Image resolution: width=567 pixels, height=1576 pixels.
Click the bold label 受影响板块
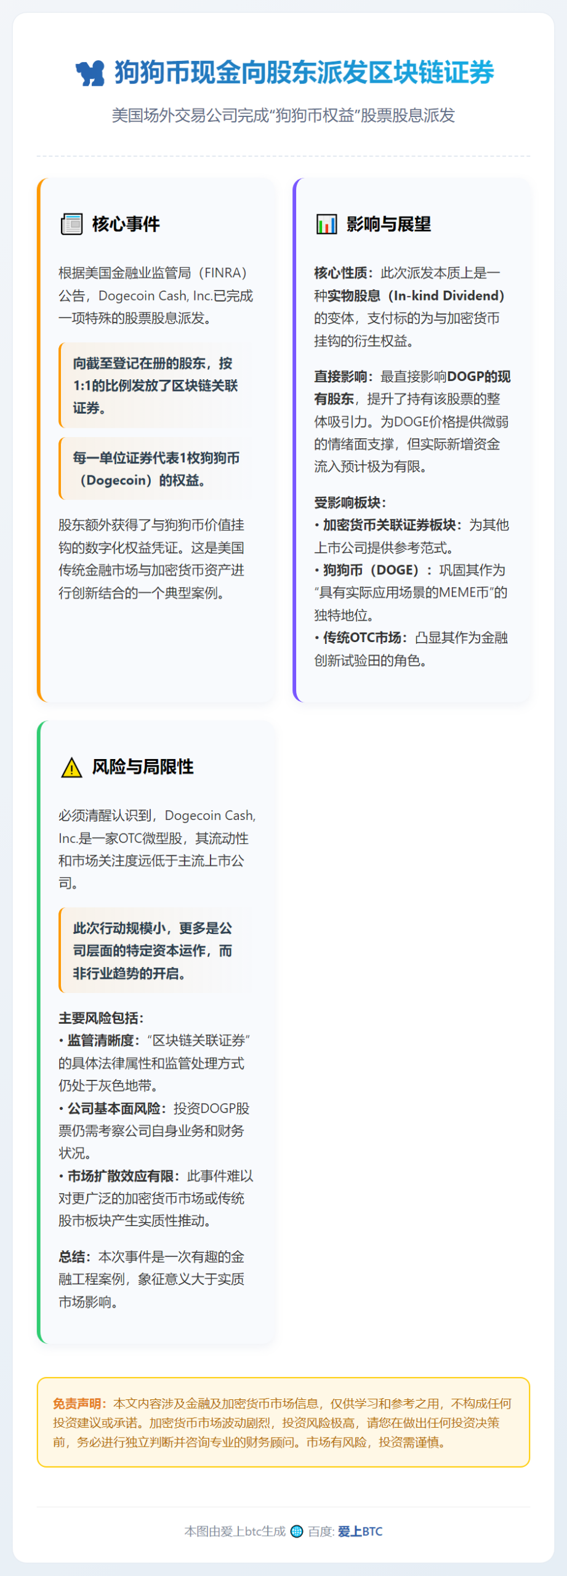[350, 503]
